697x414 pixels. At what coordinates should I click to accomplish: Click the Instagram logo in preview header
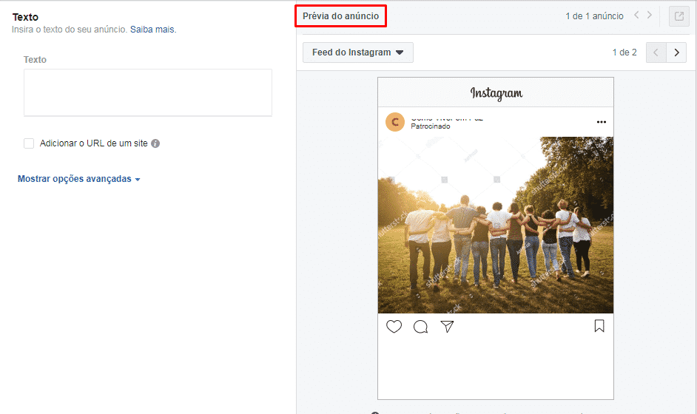click(496, 93)
